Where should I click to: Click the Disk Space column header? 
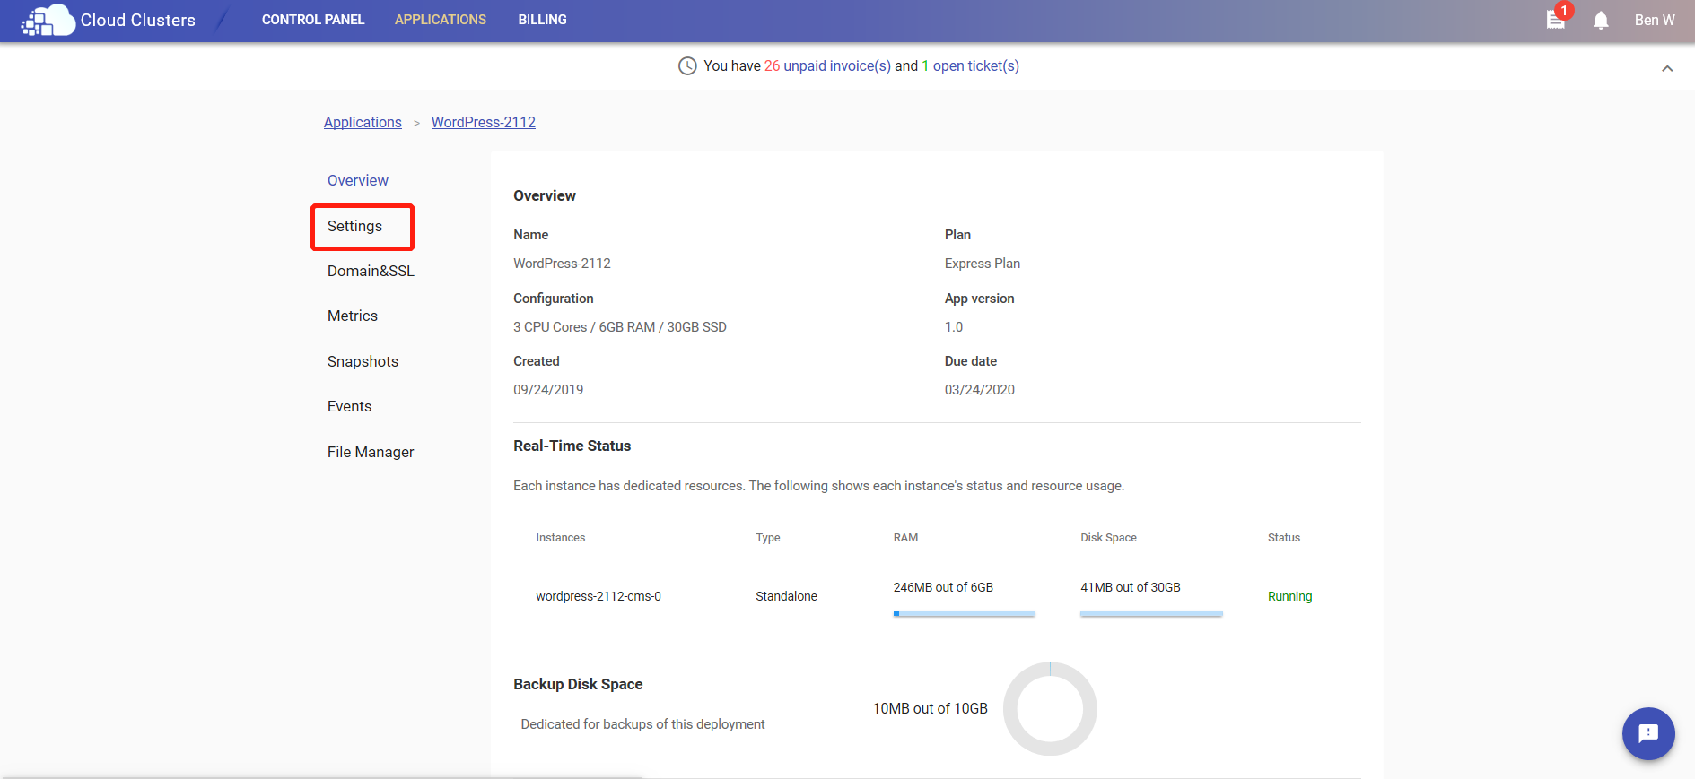pos(1108,538)
